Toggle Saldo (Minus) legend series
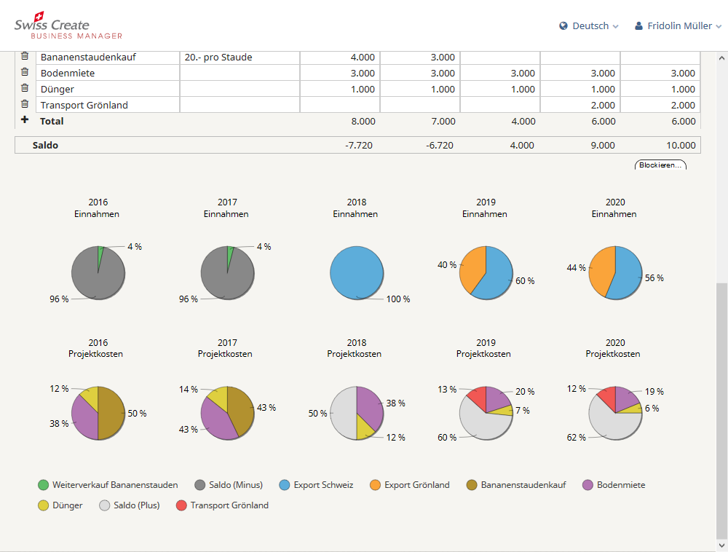The width and height of the screenshot is (728, 552). click(235, 485)
